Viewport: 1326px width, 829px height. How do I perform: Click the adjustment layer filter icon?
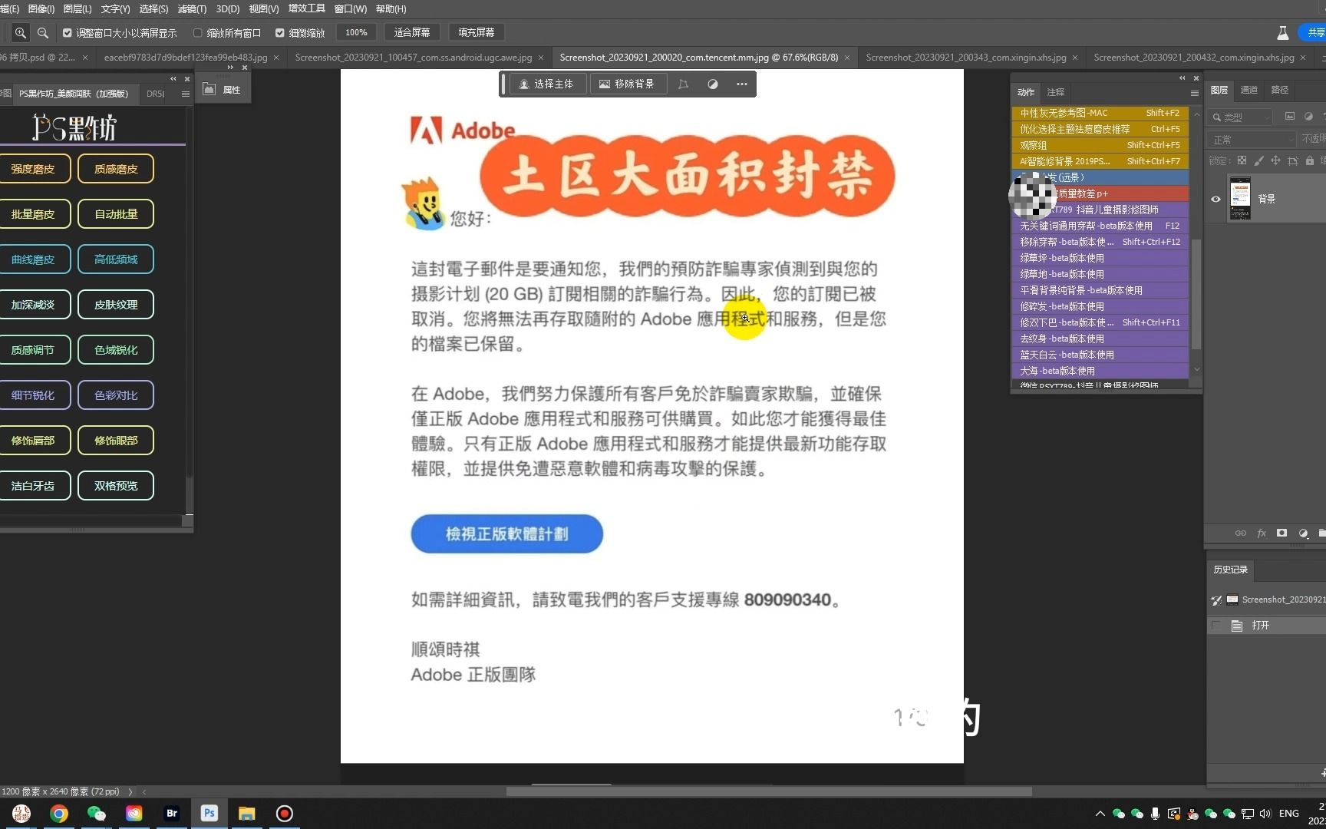coord(1308,117)
